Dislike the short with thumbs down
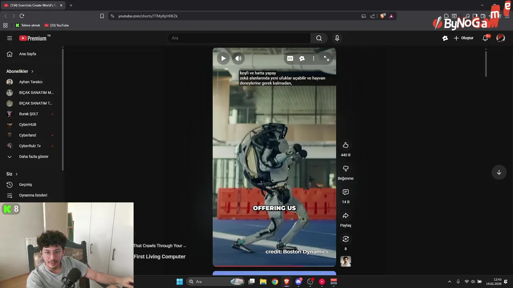Viewport: 513px width, 288px height. click(x=345, y=169)
